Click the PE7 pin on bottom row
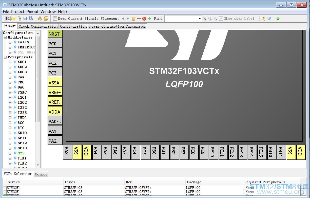The height and width of the screenshot is (198, 310). [x=184, y=152]
